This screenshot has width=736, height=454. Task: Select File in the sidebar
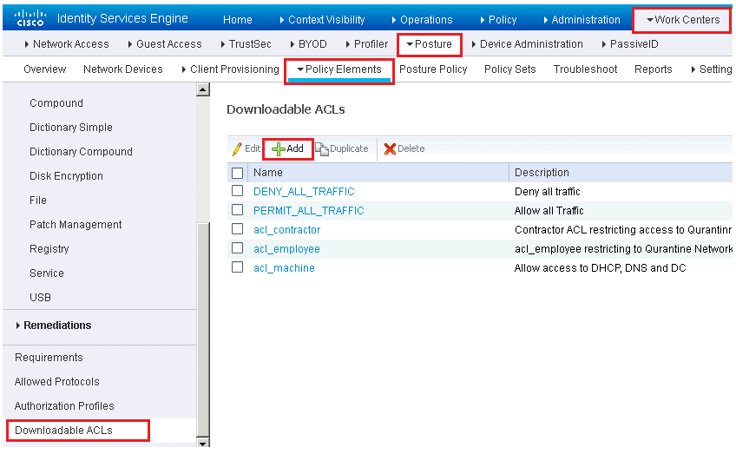(38, 201)
